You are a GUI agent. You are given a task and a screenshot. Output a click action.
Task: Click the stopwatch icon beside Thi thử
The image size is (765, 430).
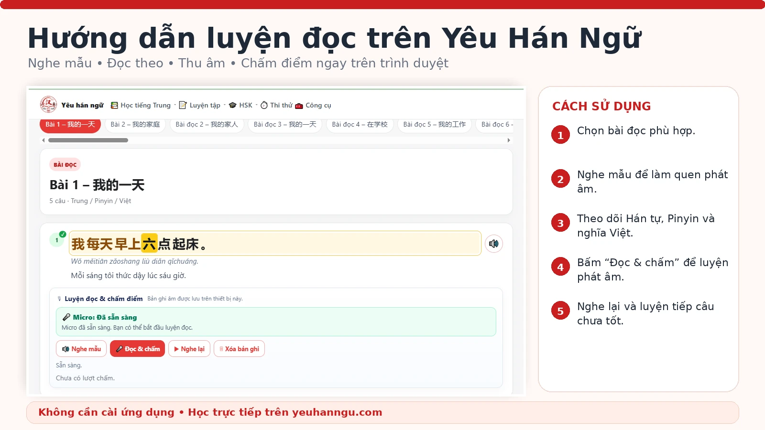click(x=264, y=105)
